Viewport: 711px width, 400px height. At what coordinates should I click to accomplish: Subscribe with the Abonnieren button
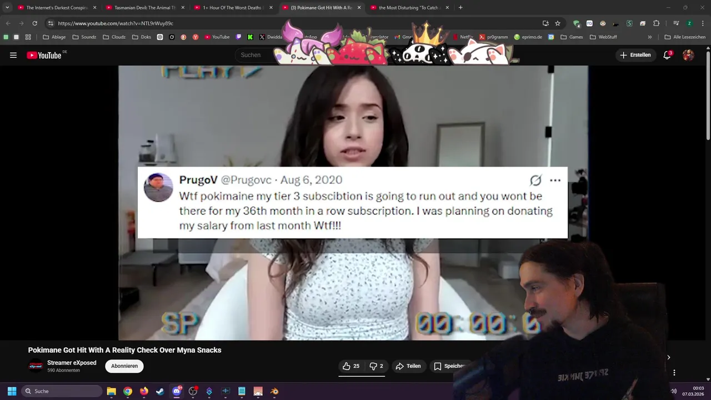[124, 366]
